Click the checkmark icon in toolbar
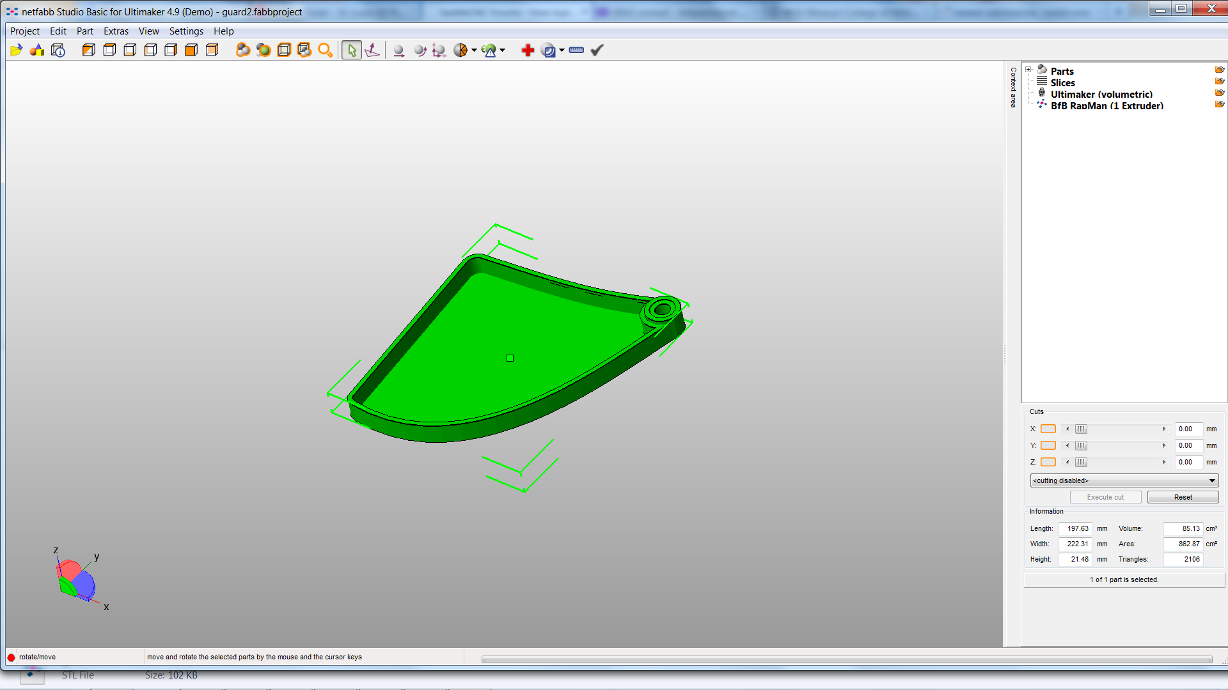 click(x=597, y=50)
